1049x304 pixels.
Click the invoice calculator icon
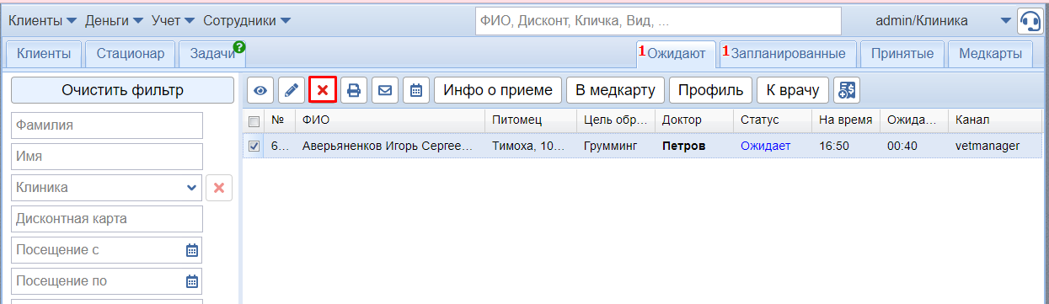[x=847, y=90]
